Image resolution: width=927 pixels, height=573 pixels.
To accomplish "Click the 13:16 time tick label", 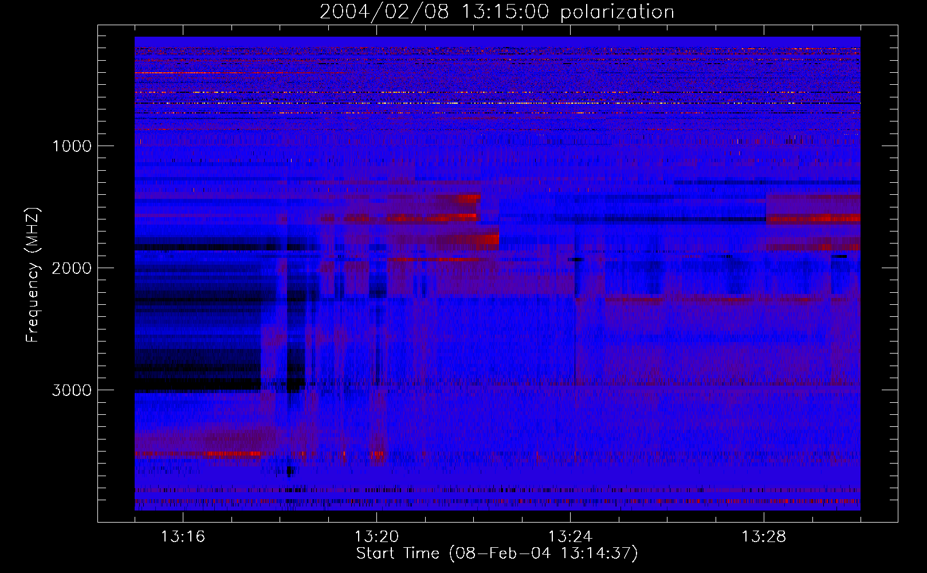I will [x=183, y=537].
